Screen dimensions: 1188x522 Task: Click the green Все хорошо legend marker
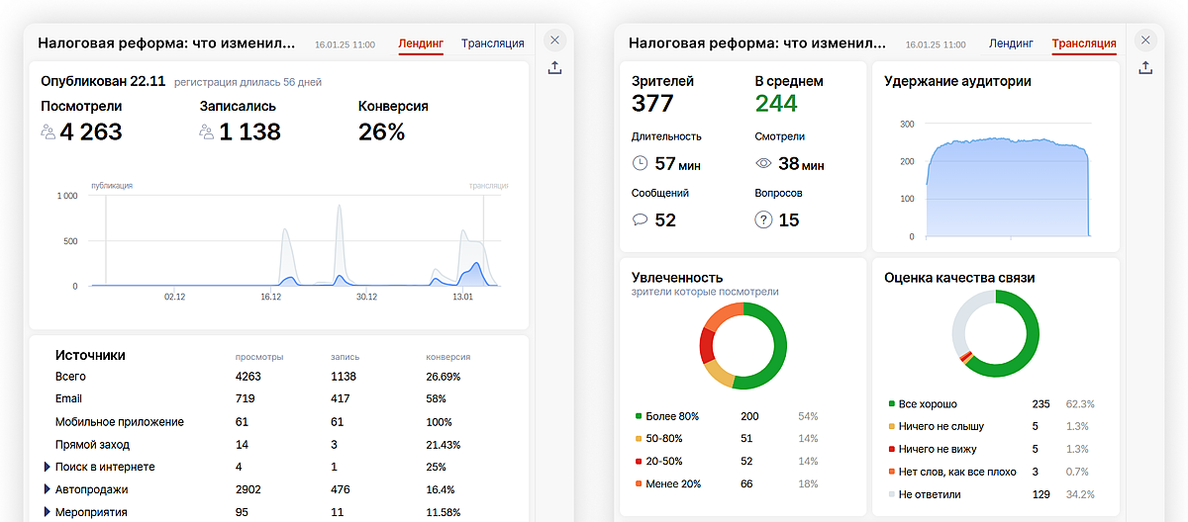click(892, 404)
